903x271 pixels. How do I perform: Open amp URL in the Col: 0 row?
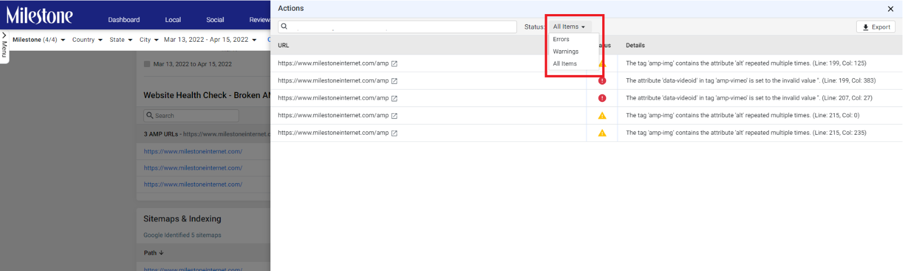tap(333, 115)
